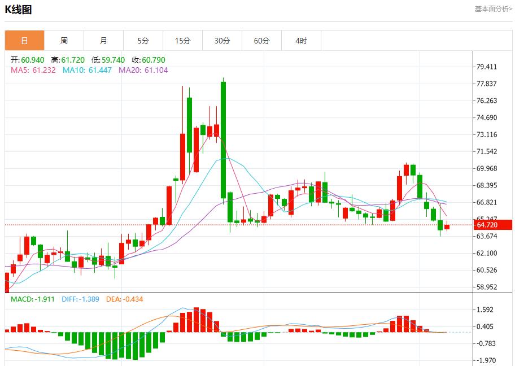This screenshot has height=366, width=515.
Task: Click the K线图 chart title
Action: tap(18, 9)
